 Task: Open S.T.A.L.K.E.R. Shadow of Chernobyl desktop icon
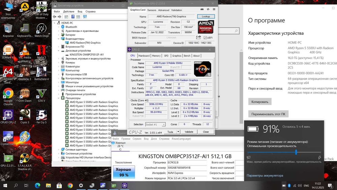[25, 162]
